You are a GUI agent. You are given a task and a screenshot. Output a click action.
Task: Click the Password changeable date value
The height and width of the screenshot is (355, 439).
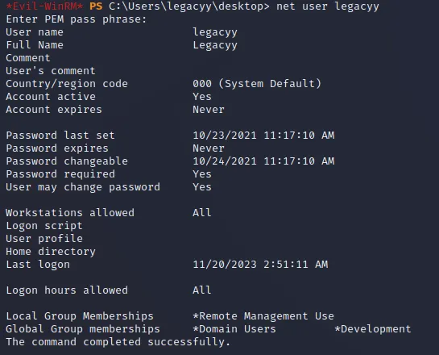click(x=263, y=161)
